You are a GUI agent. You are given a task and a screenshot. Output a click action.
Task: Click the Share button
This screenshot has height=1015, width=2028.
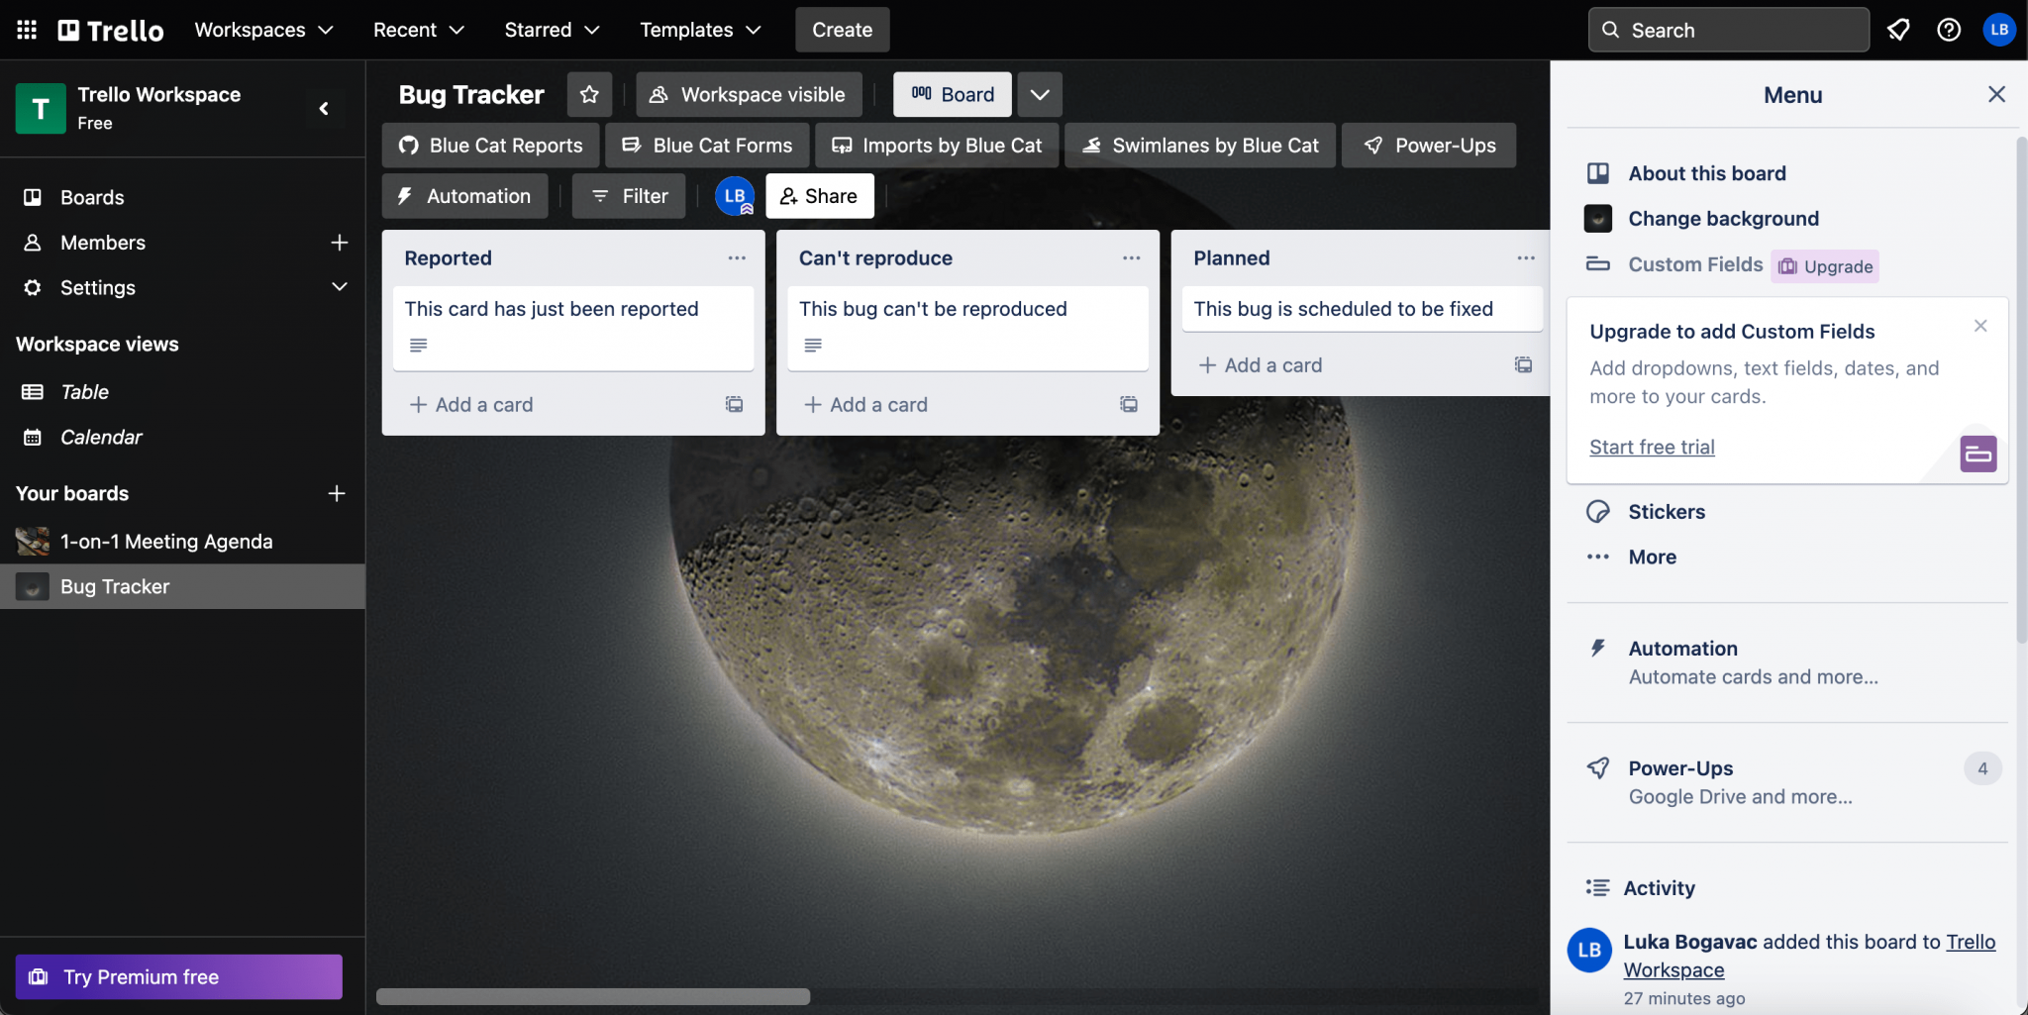pyautogui.click(x=820, y=195)
